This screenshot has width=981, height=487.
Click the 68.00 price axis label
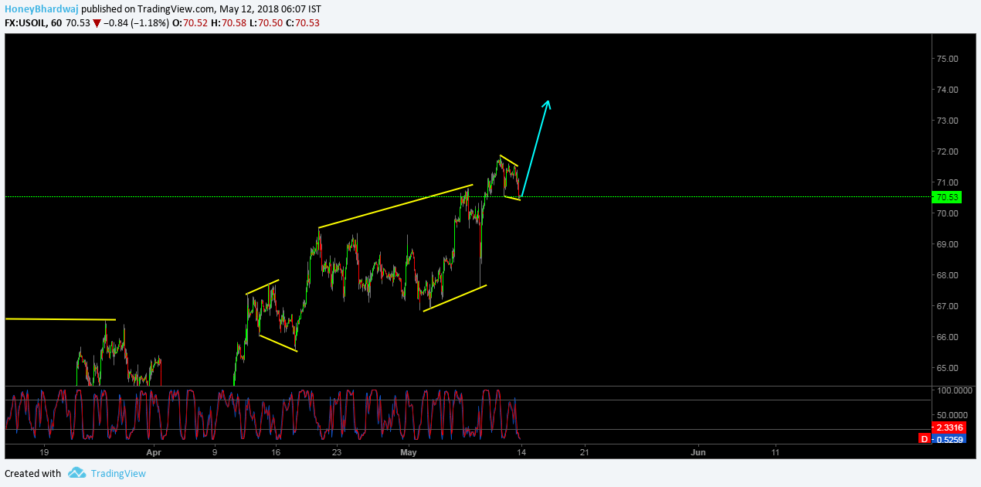947,275
